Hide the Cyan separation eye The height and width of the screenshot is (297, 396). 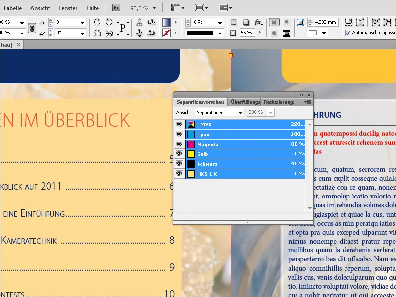point(179,134)
